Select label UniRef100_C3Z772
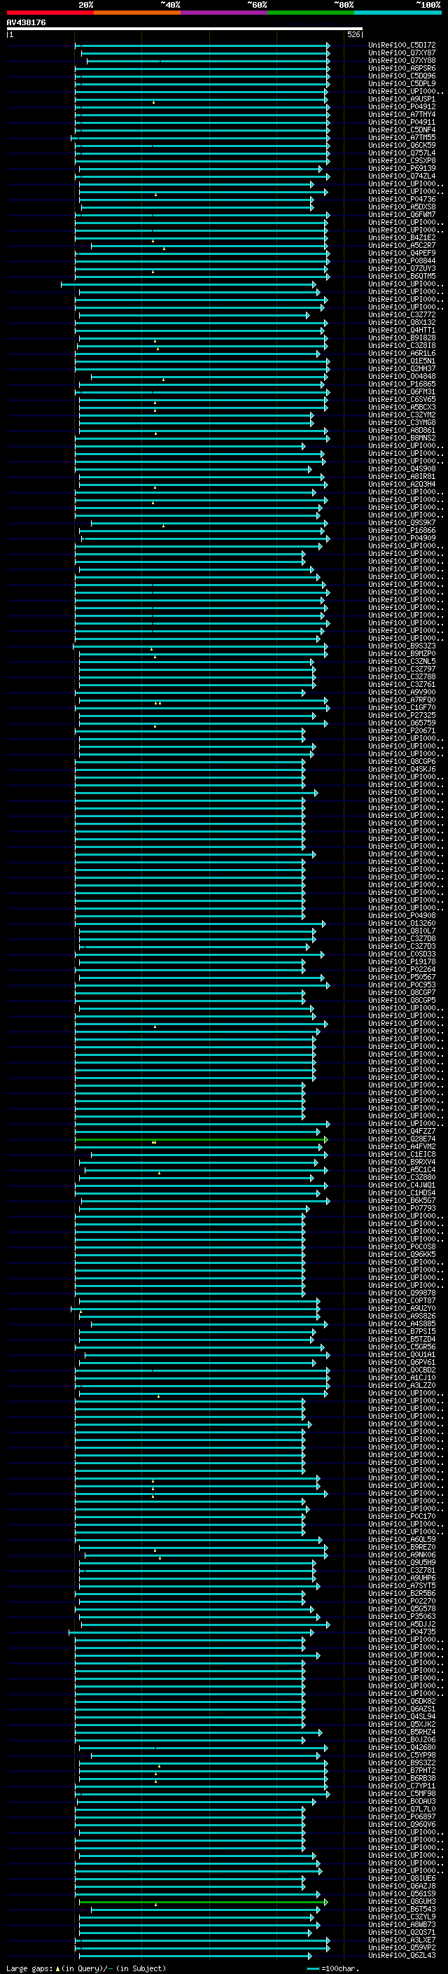 (402, 315)
